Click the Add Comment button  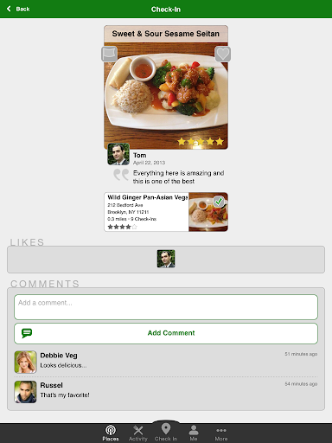(166, 333)
